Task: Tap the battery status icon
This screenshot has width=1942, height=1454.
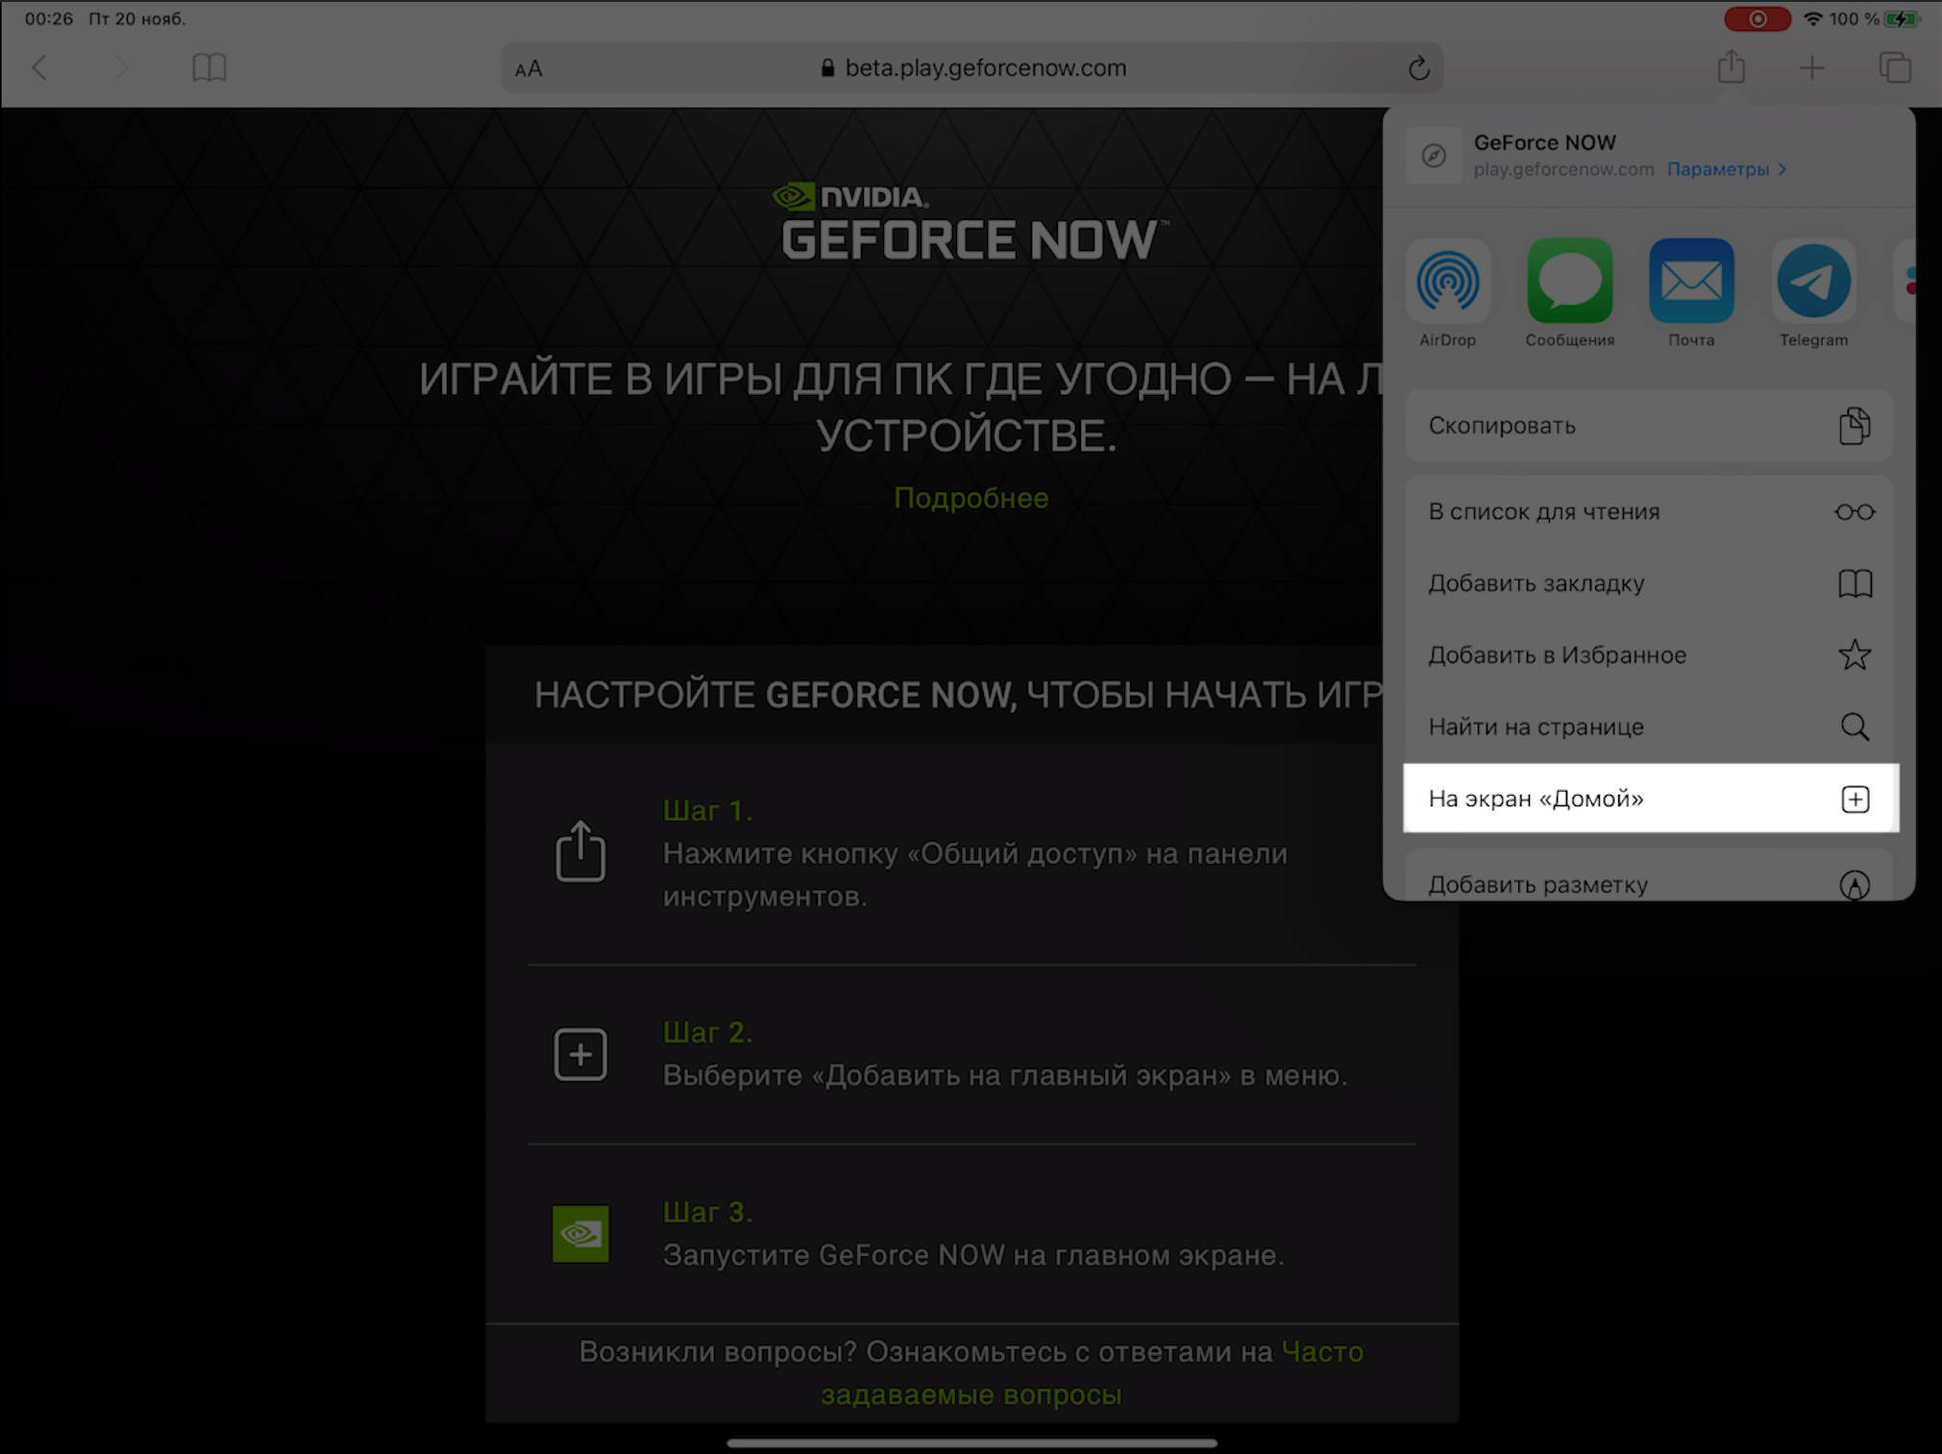Action: coord(1902,18)
